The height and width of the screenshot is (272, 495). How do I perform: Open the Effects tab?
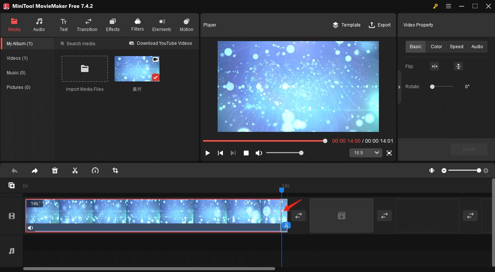point(113,25)
